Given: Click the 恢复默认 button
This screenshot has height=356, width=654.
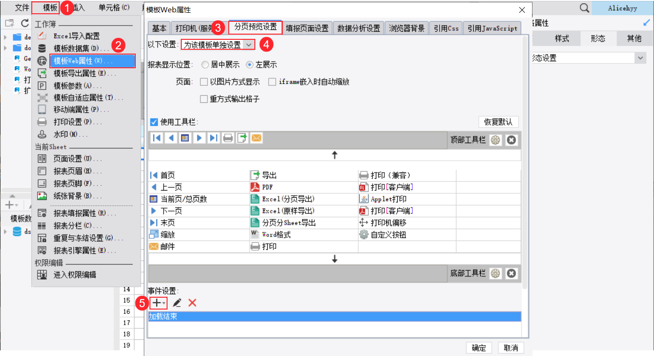Looking at the screenshot, I should 498,122.
